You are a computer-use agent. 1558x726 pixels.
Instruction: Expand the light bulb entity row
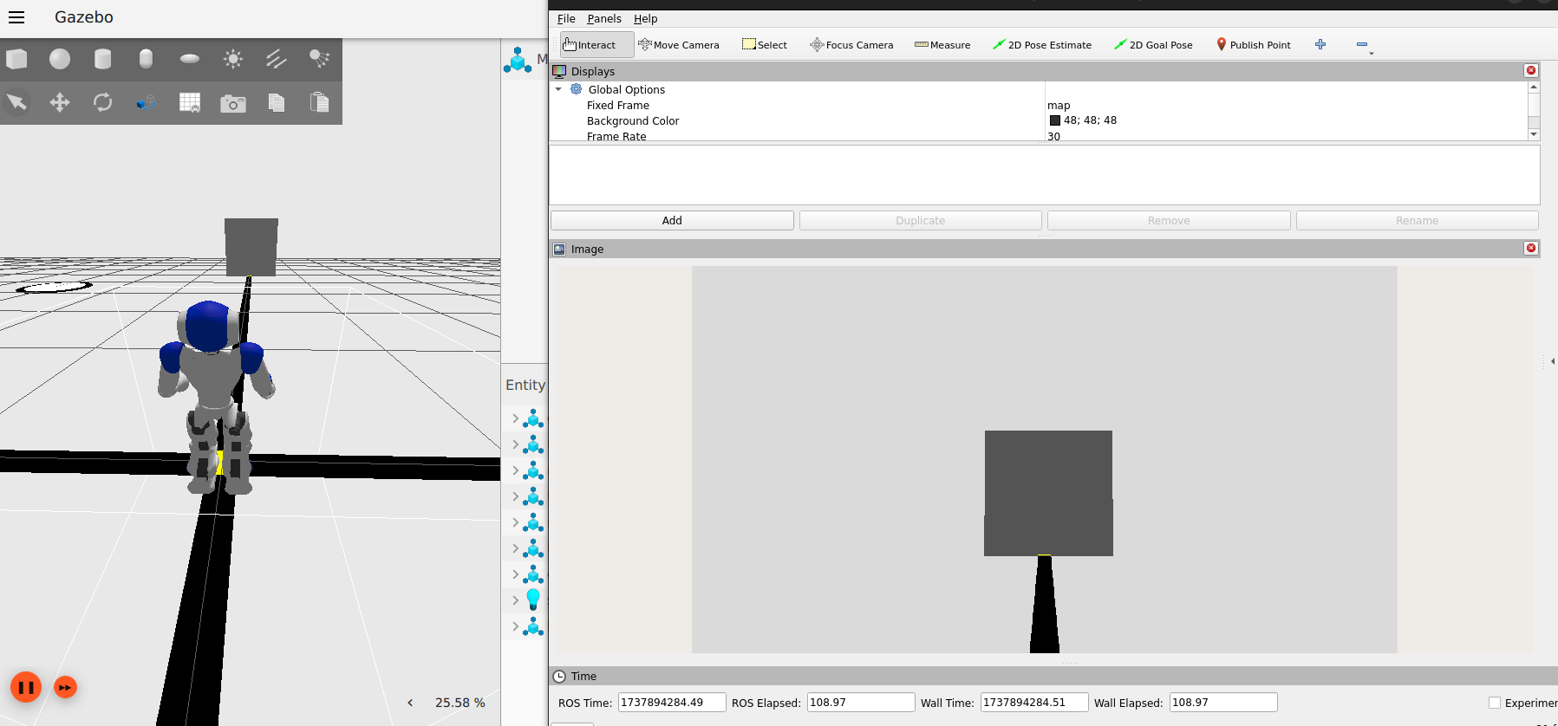tap(515, 600)
